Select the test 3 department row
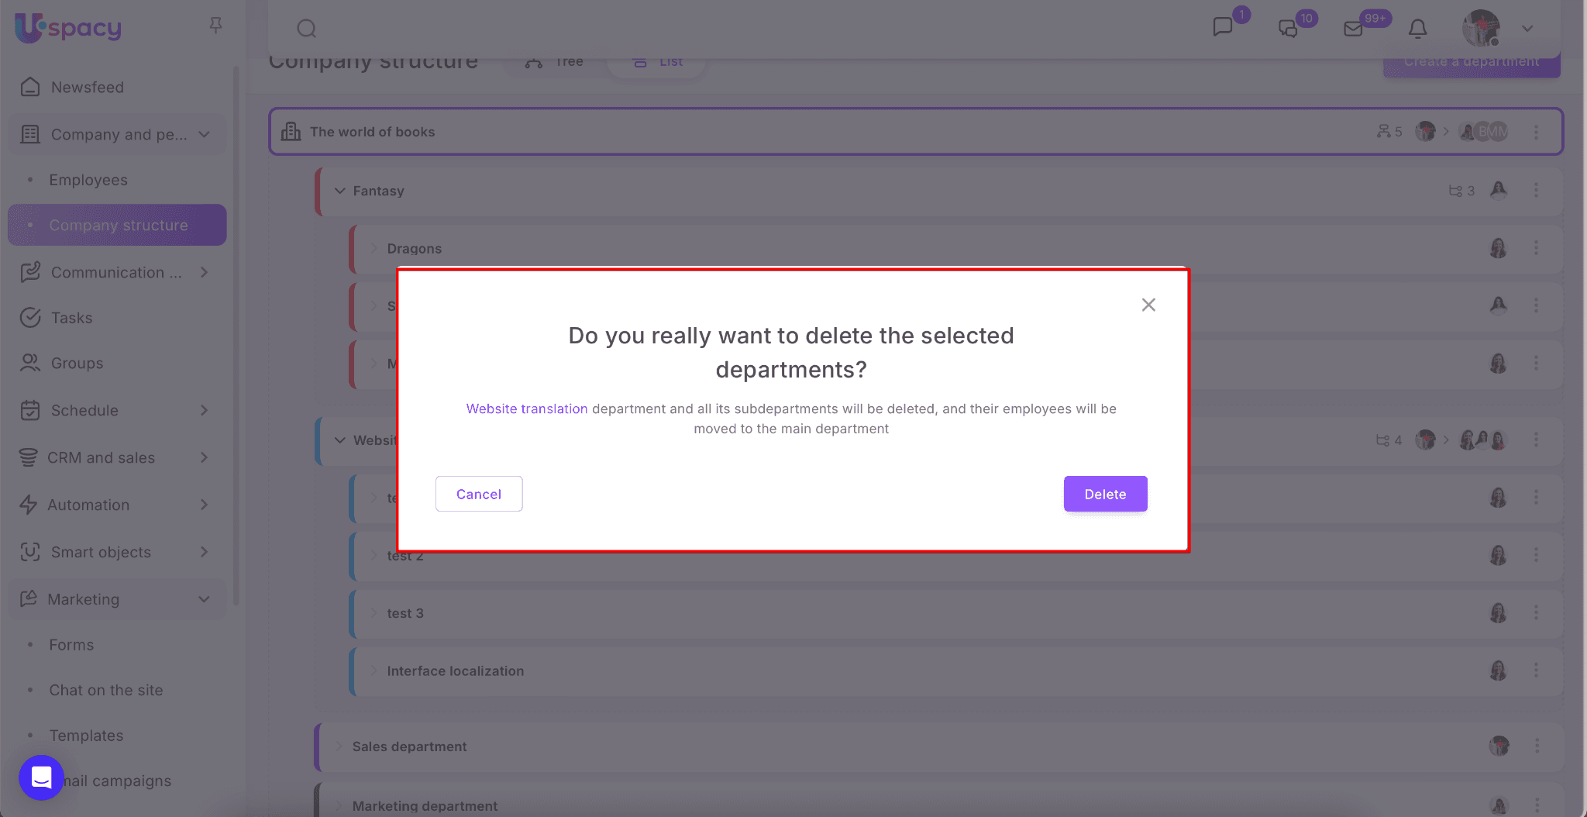Viewport: 1587px width, 817px height. [x=930, y=613]
